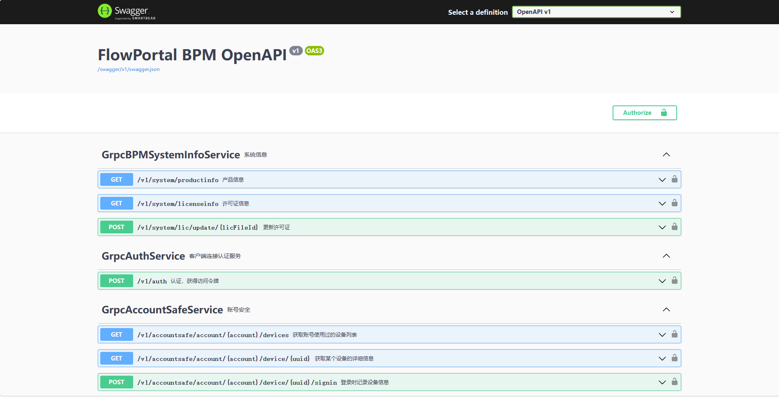Click GET method badge for licenseinfo
779x397 pixels.
(116, 203)
